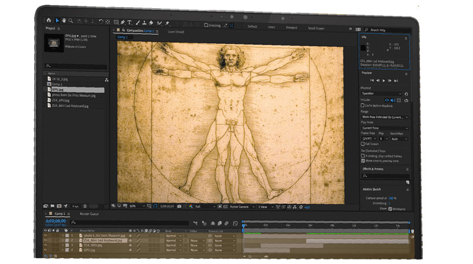The width and height of the screenshot is (473, 264).
Task: Select the Selection arrow tool
Action: (x=57, y=21)
